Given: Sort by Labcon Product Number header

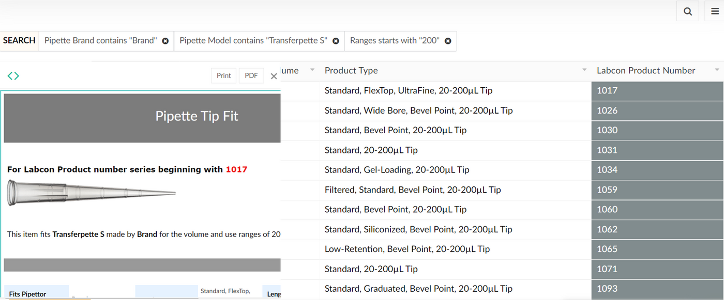Looking at the screenshot, I should click(x=646, y=71).
